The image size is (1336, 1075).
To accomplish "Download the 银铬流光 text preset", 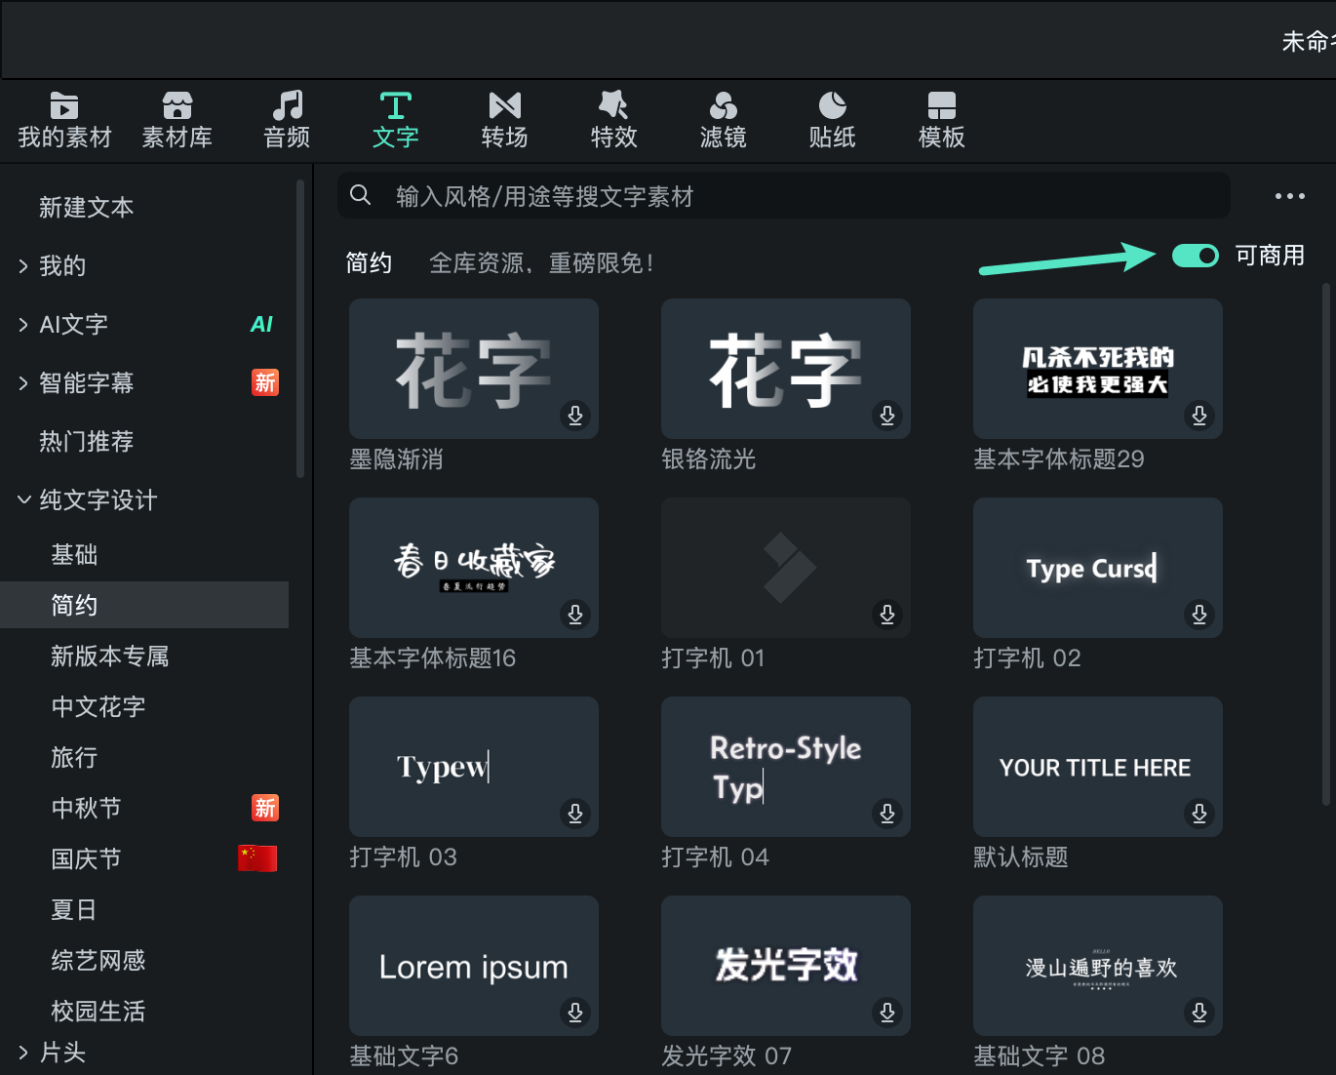I will (887, 416).
